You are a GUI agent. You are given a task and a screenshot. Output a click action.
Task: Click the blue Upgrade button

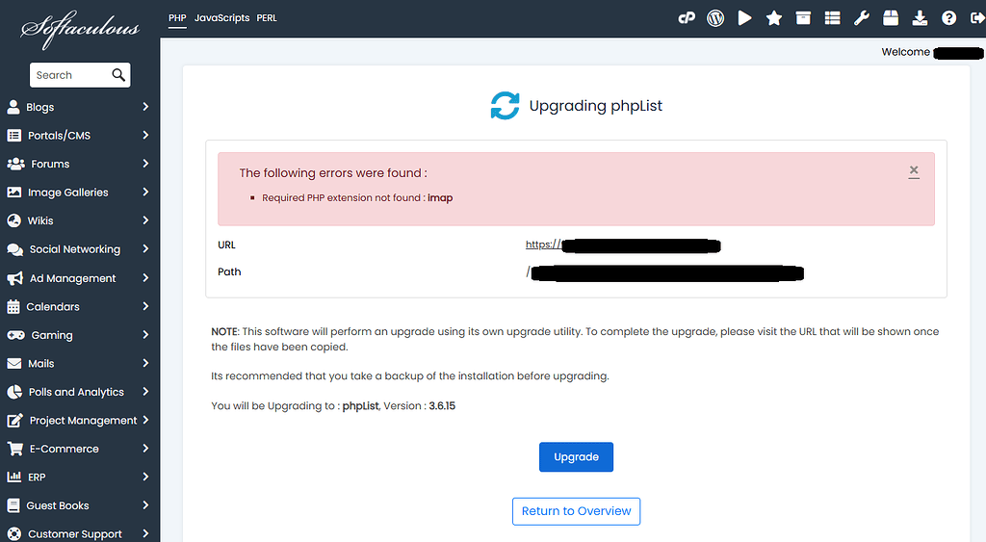coord(576,457)
